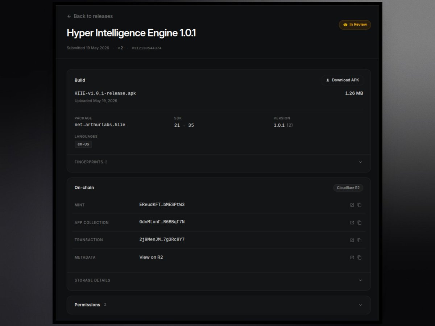Click the Transaction value 2j9MenJM…7g3Rc8Y7
Viewport: 435px width, 326px height.
pyautogui.click(x=162, y=239)
